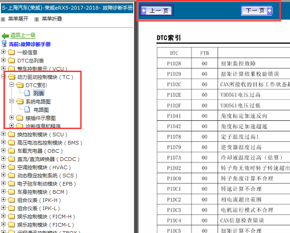
Task: Open the 电路图 document item
Action: tap(41, 110)
